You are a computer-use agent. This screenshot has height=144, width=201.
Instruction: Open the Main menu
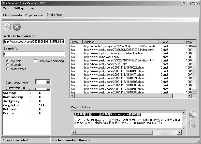click(x=6, y=9)
